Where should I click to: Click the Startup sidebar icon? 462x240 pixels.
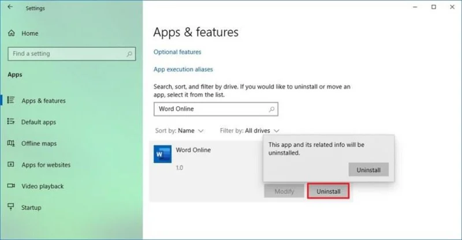[x=11, y=207]
